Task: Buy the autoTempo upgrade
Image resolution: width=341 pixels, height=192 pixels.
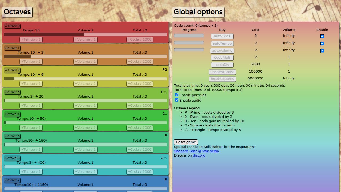Action: click(x=222, y=43)
